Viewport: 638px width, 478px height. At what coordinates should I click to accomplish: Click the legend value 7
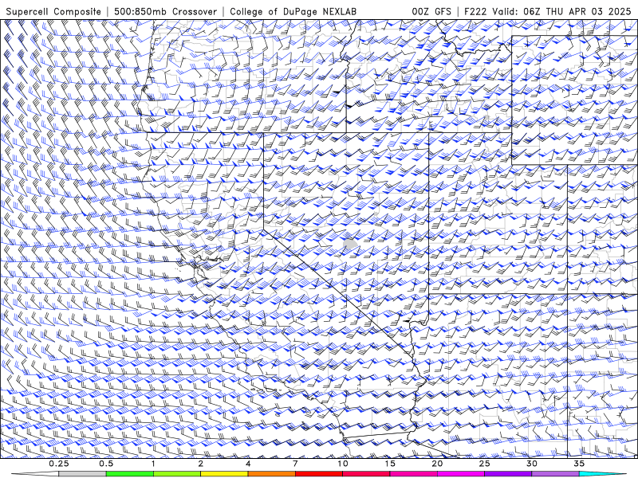coord(295,464)
